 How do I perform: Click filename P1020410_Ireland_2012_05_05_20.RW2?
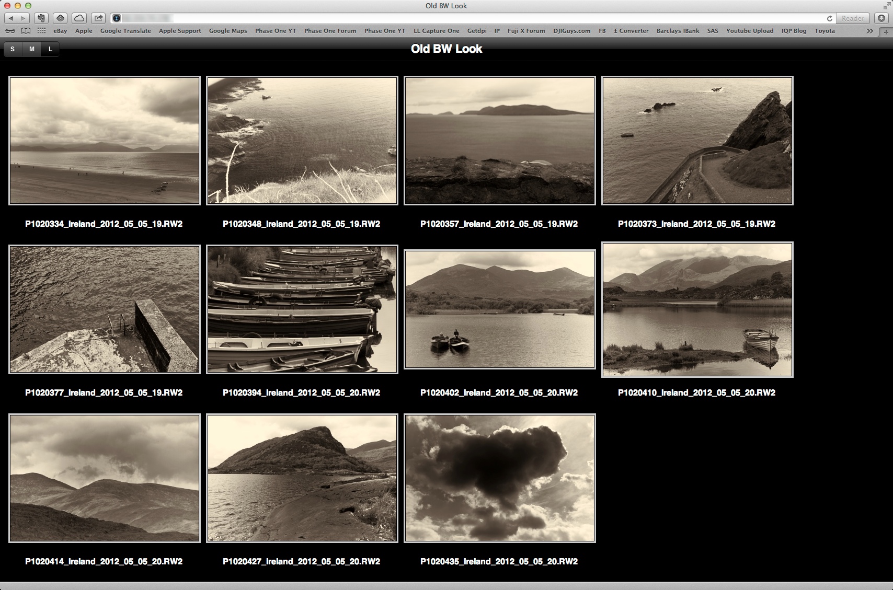click(x=697, y=392)
